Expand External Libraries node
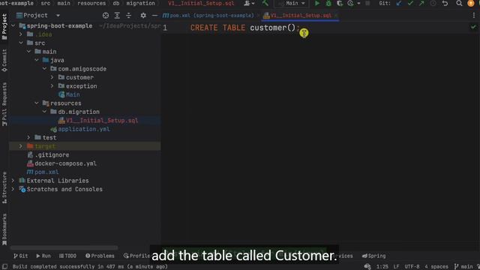 13,181
